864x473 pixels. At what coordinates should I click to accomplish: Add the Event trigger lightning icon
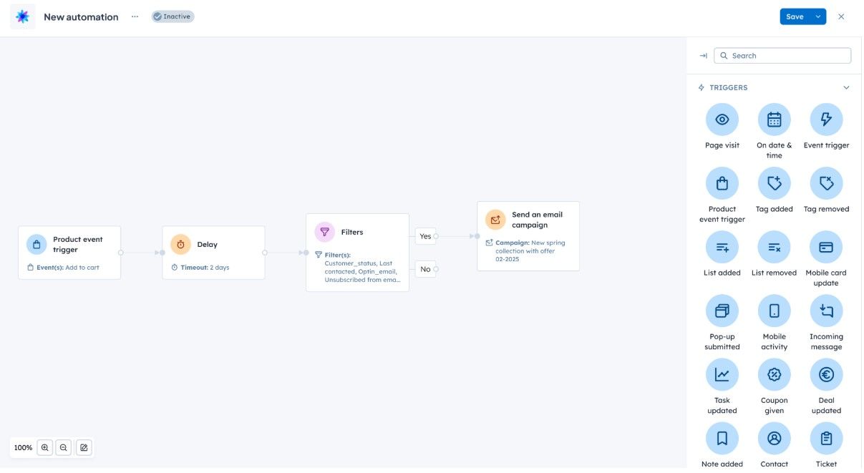[x=826, y=120]
